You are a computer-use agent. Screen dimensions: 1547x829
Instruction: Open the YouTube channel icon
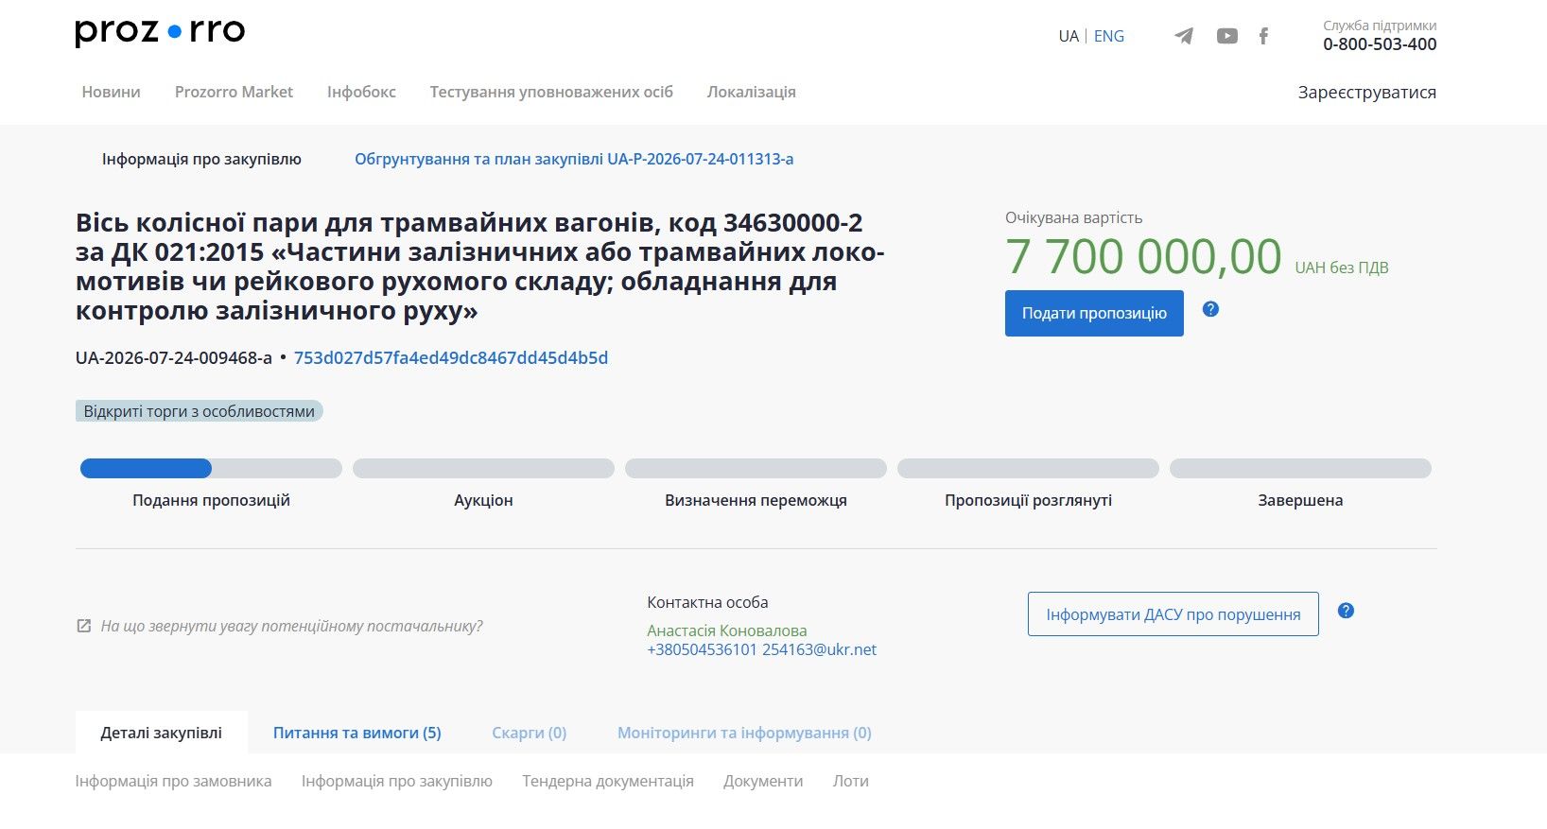(x=1227, y=36)
